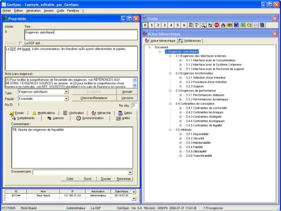281x211 pixels.
Task: Click the Renommer button
Action: pyautogui.click(x=124, y=179)
